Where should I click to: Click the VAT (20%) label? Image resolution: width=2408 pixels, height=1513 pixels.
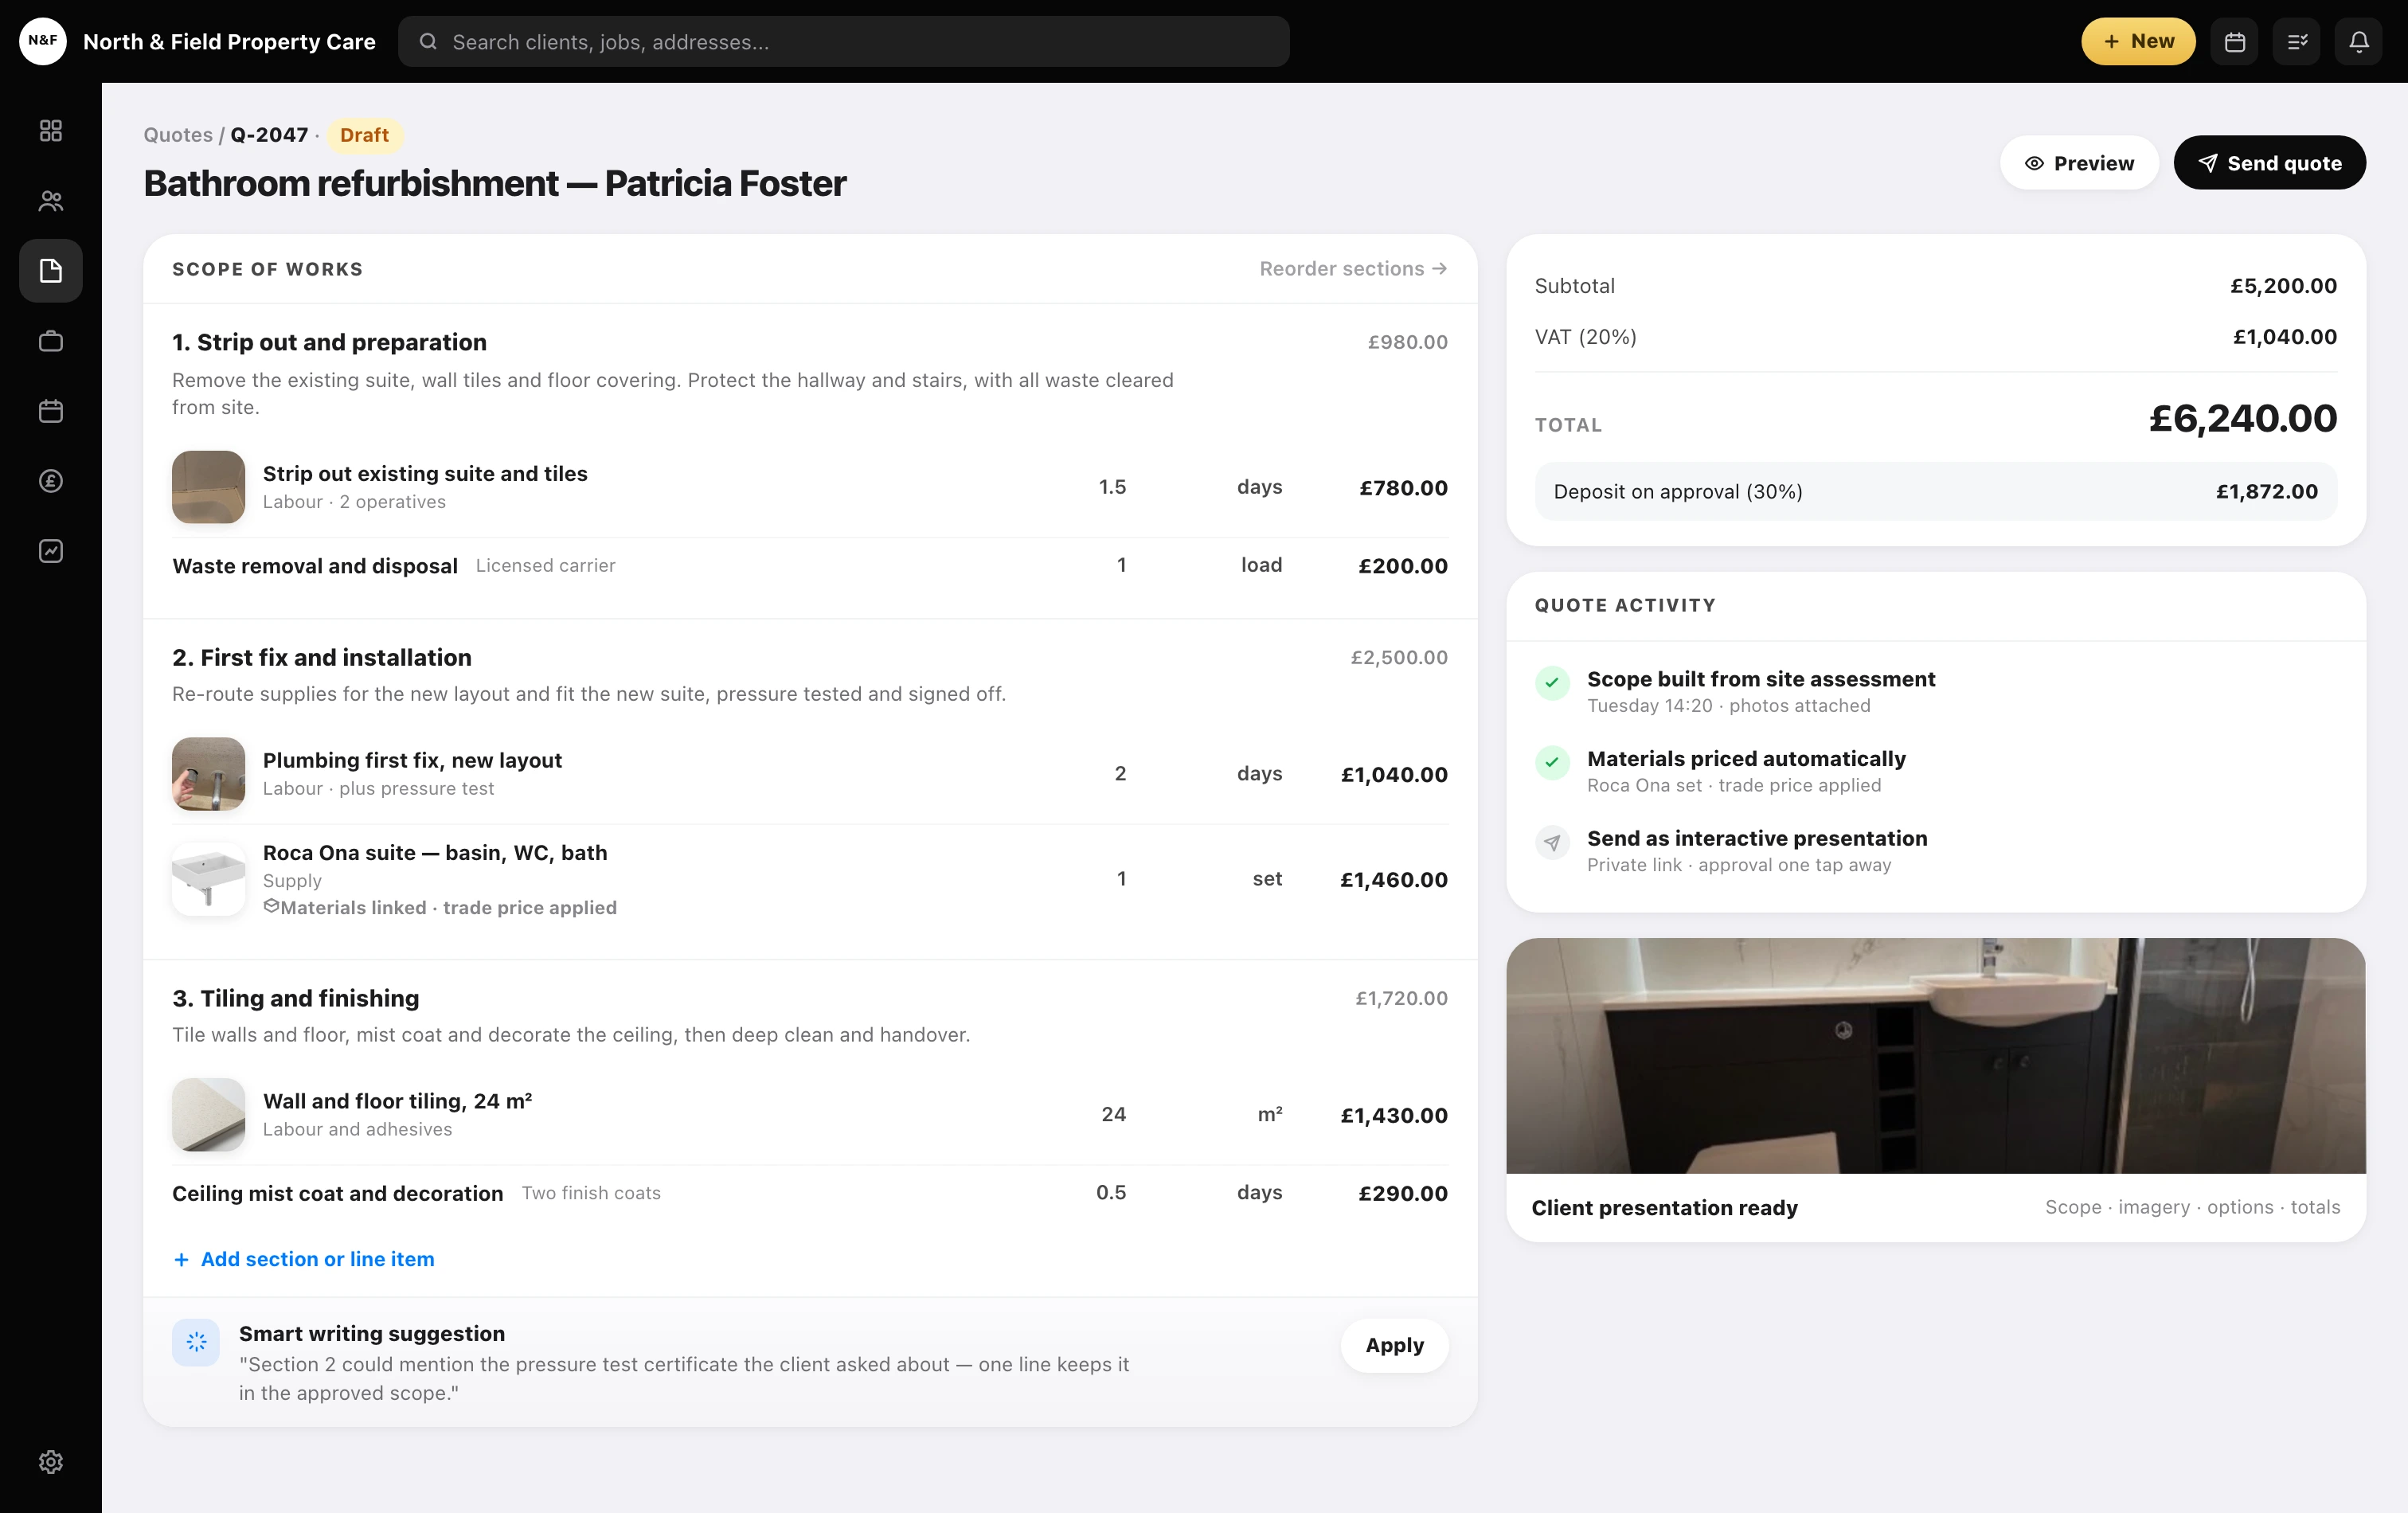[1585, 337]
